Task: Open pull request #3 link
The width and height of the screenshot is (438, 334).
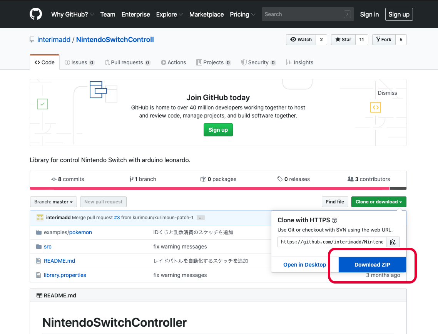Action: pos(117,217)
